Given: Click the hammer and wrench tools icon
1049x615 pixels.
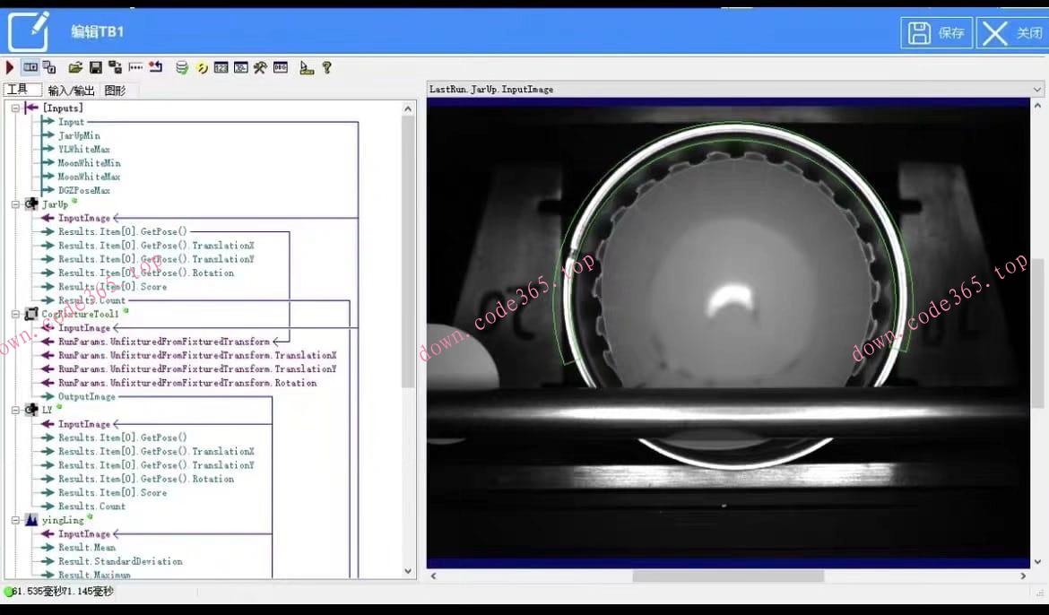Looking at the screenshot, I should (x=260, y=67).
